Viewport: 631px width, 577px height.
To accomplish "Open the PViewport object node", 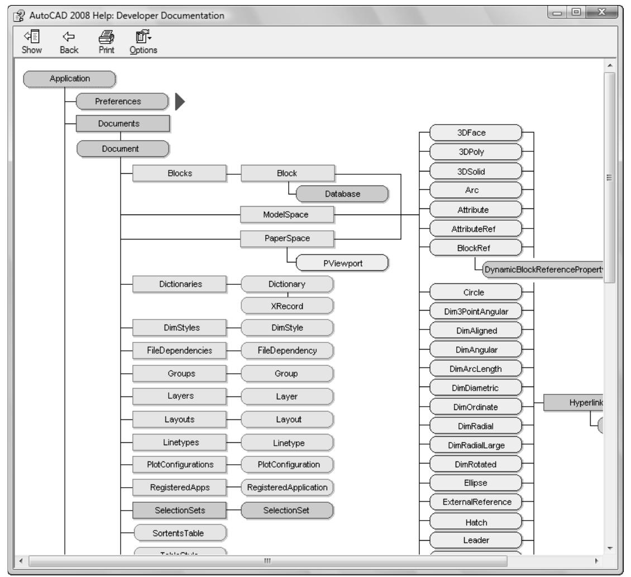I will (x=342, y=263).
